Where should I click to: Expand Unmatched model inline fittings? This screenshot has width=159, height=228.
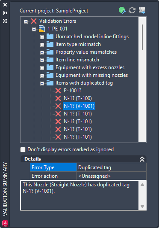click(x=42, y=37)
